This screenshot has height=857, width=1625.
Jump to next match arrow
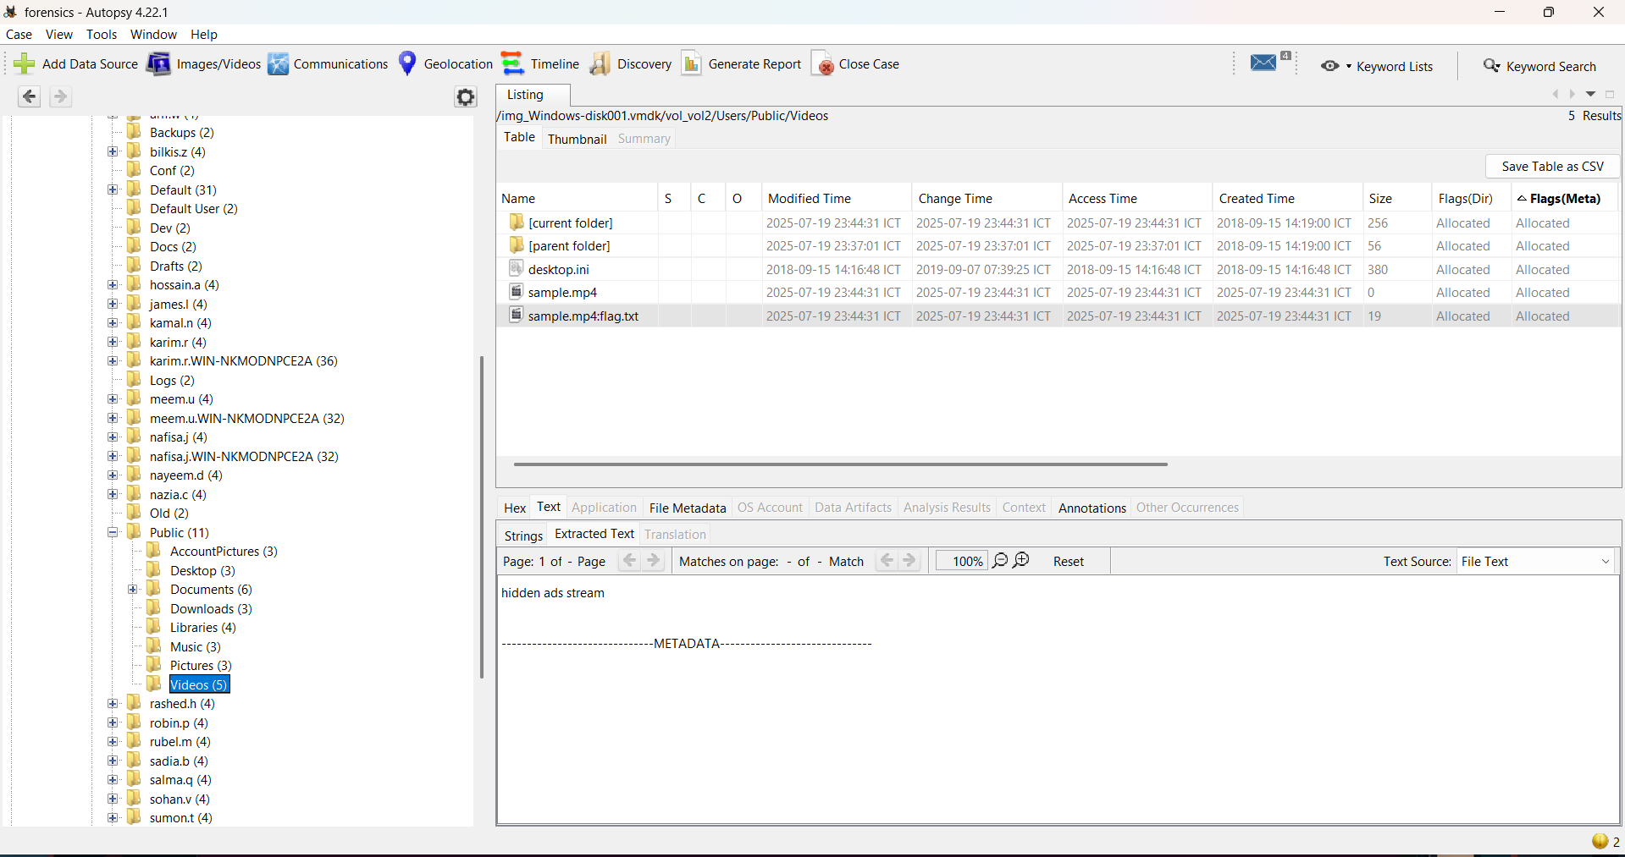[909, 561]
